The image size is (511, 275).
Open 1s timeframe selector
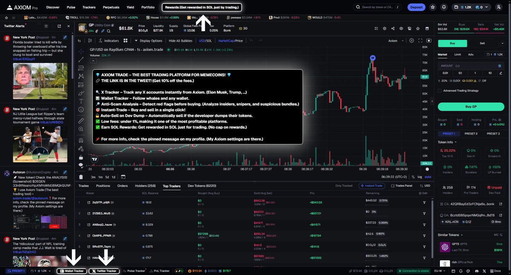(79, 40)
